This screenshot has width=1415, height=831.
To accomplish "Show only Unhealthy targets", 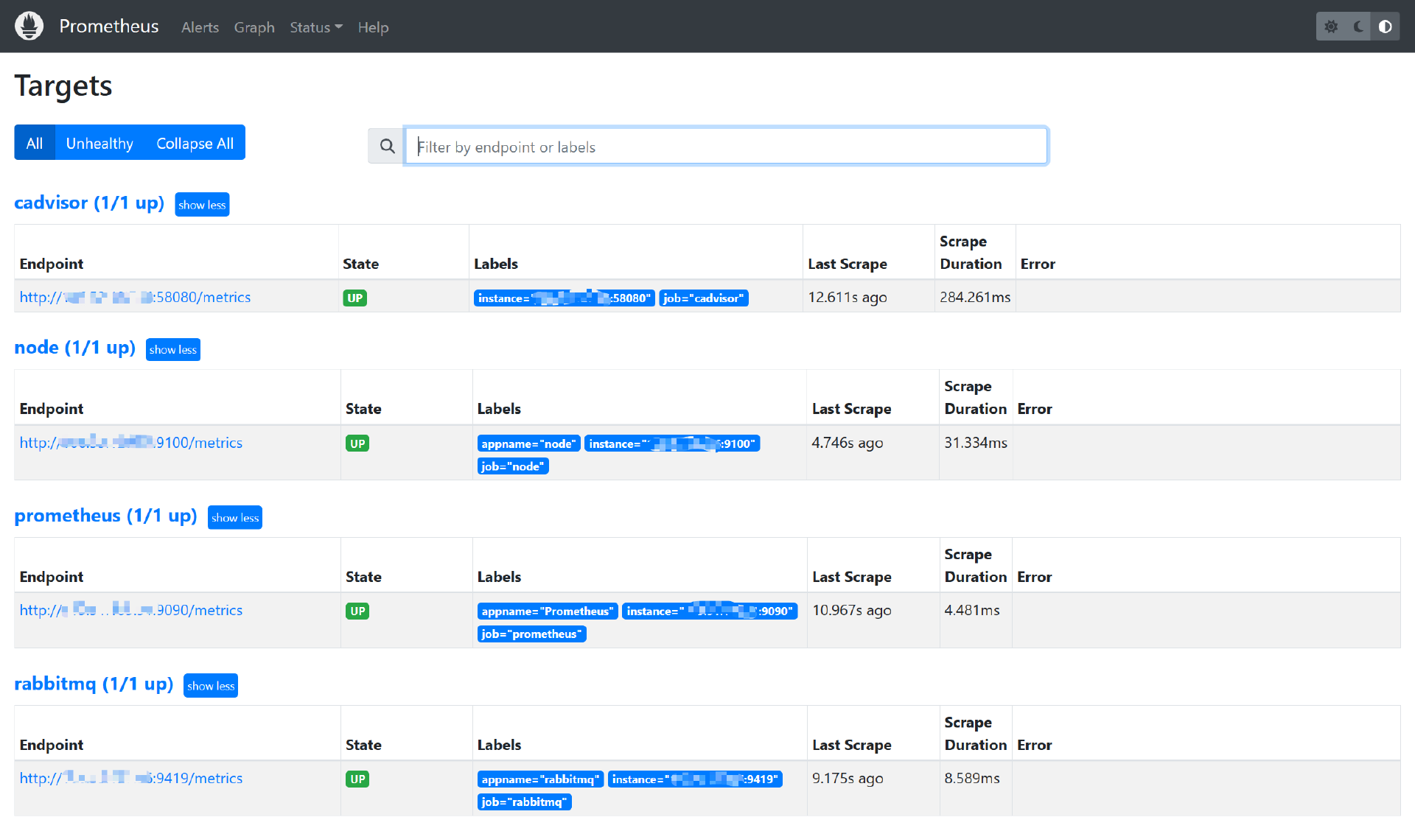I will tap(99, 143).
